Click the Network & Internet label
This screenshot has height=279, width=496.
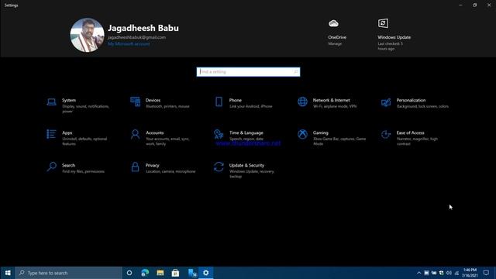tap(331, 100)
